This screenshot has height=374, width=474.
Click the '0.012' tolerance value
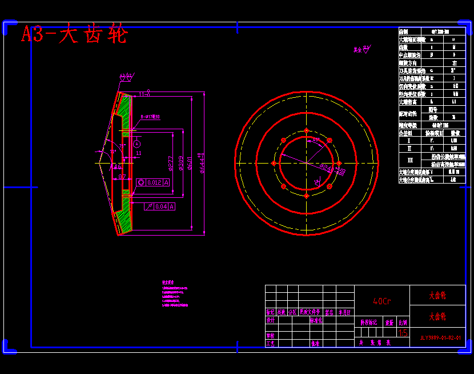pyautogui.click(x=154, y=182)
